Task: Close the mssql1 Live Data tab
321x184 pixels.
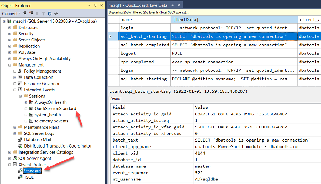Action: [x=179, y=5]
